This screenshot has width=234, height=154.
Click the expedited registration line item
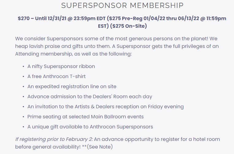click(72, 86)
